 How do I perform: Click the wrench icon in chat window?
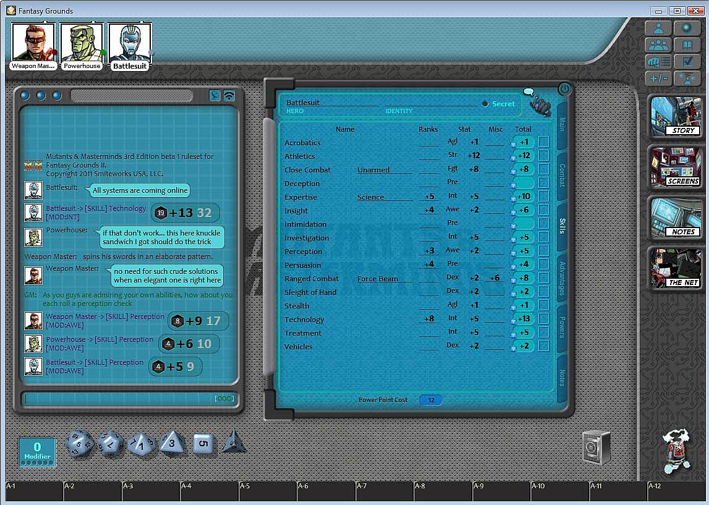coord(215,95)
